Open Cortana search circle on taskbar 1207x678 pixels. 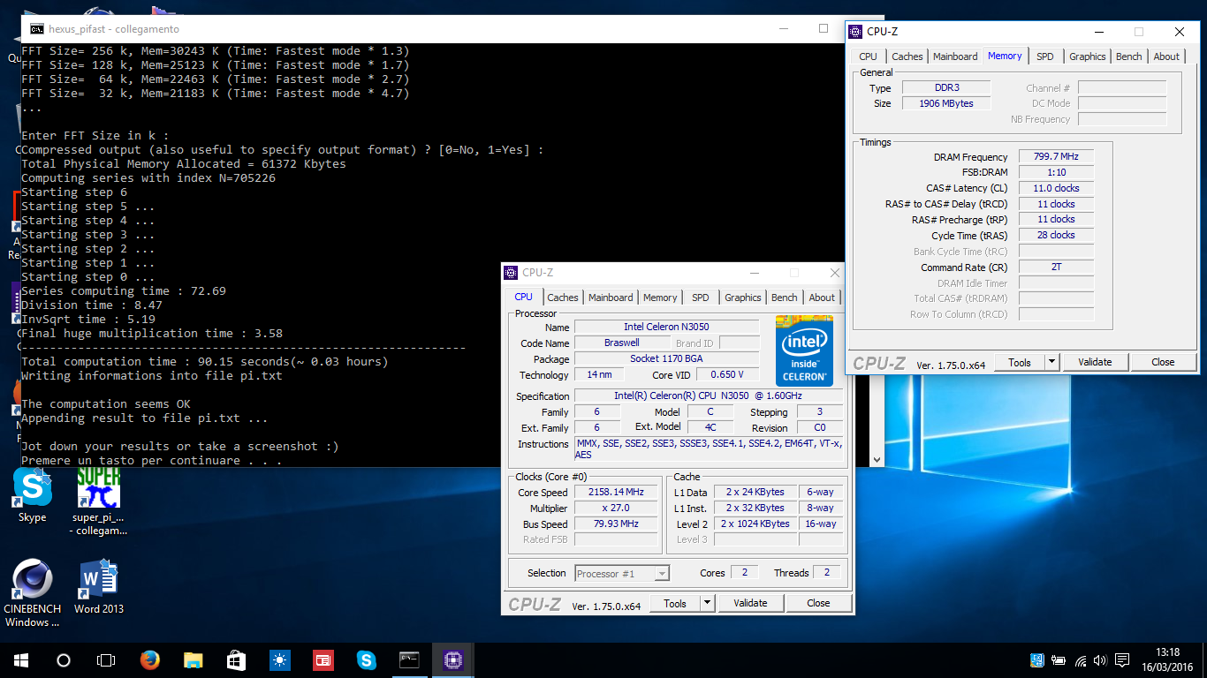(x=64, y=660)
